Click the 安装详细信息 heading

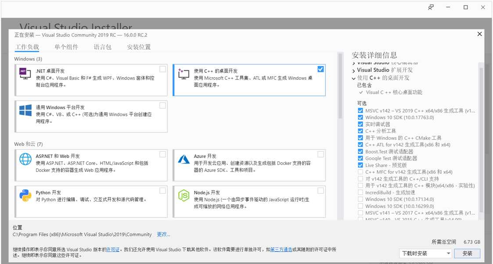click(x=374, y=55)
